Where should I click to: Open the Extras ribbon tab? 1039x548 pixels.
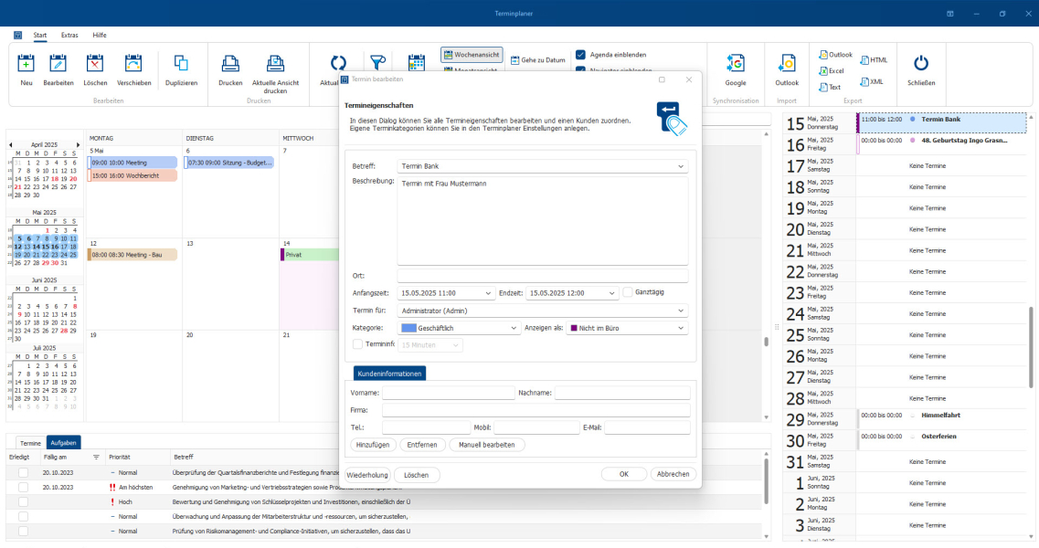coord(69,35)
